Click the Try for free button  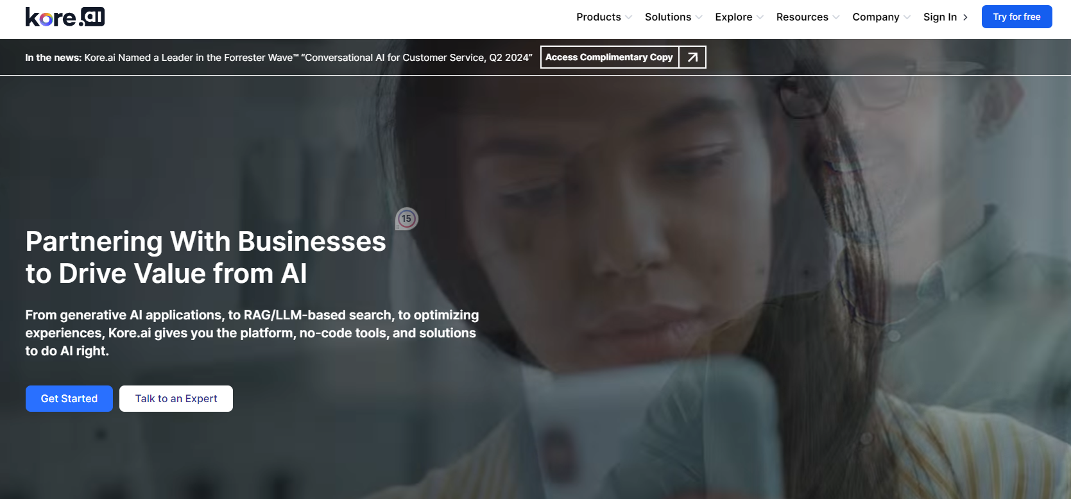coord(1016,17)
